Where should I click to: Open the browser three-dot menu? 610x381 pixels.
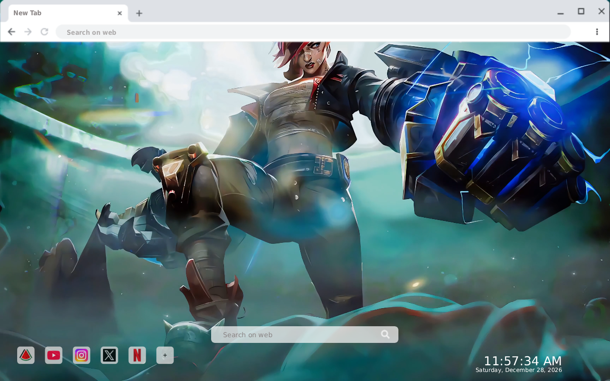(597, 32)
